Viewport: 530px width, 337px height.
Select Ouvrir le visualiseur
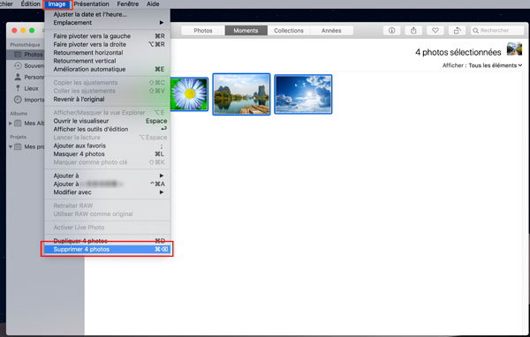point(107,121)
